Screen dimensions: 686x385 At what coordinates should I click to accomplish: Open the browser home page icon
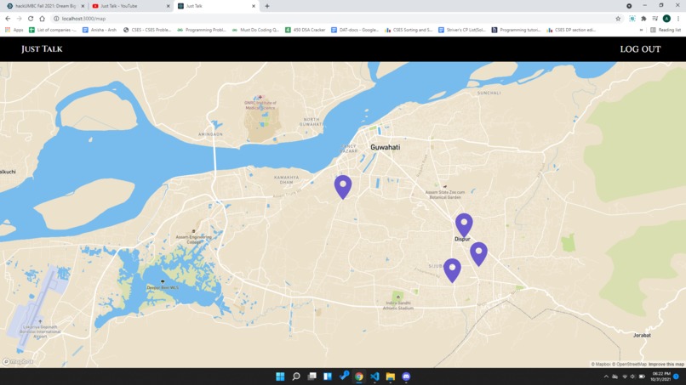[x=42, y=19]
